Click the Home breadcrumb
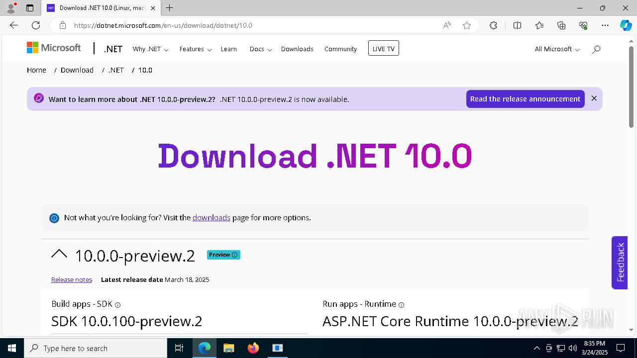Image resolution: width=637 pixels, height=358 pixels. (x=36, y=70)
